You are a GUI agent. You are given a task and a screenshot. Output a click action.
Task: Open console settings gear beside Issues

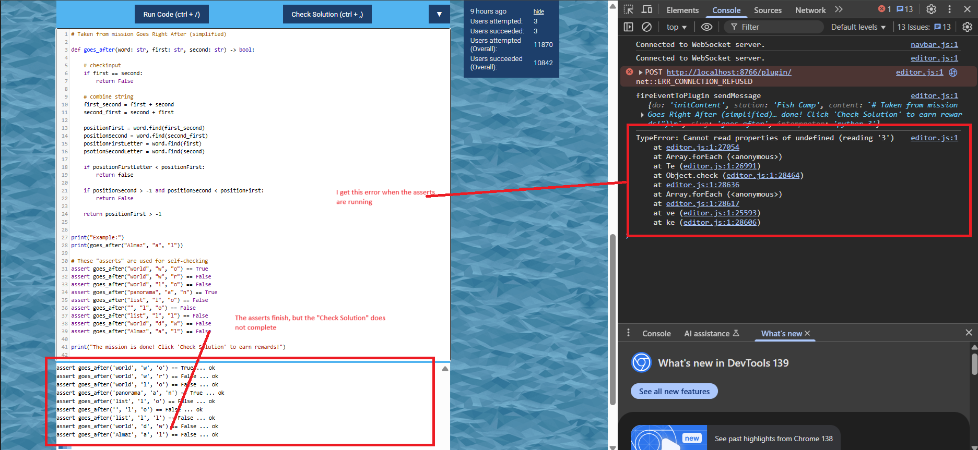tap(967, 27)
